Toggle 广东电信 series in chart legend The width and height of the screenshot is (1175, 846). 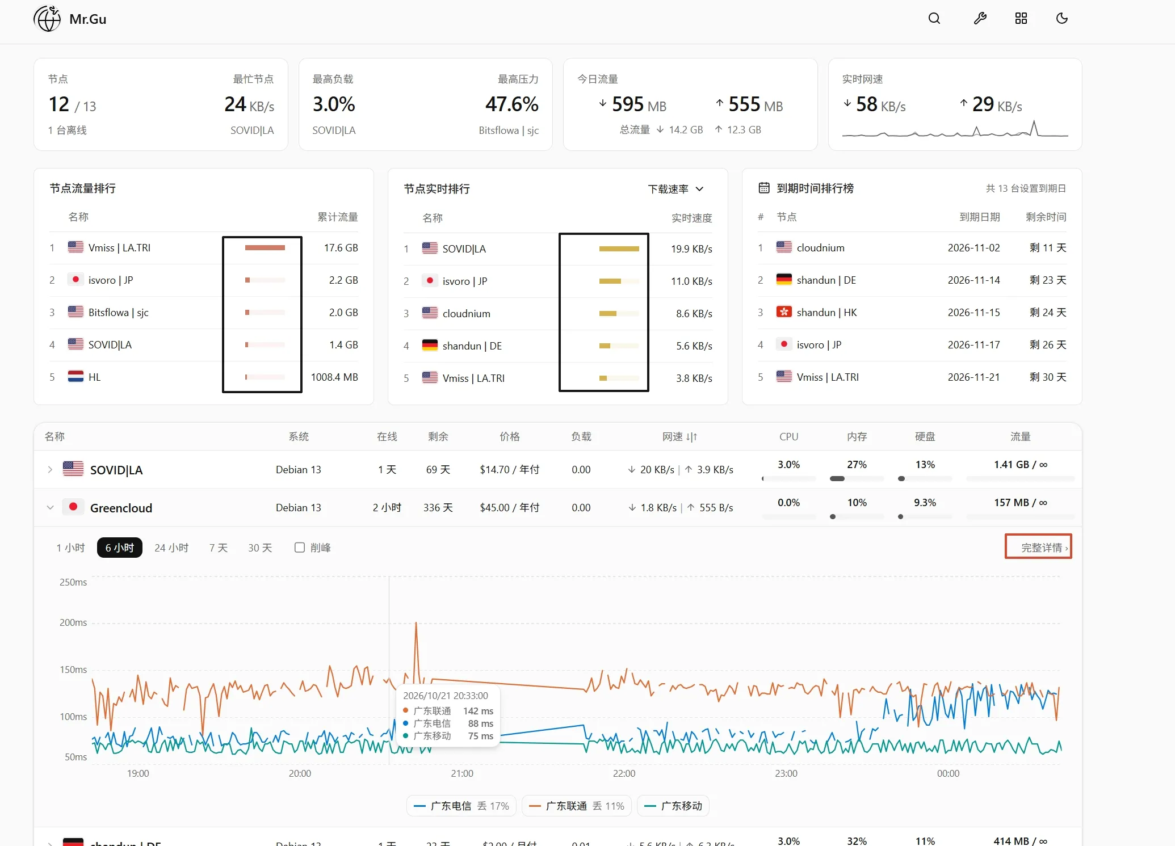pos(461,806)
